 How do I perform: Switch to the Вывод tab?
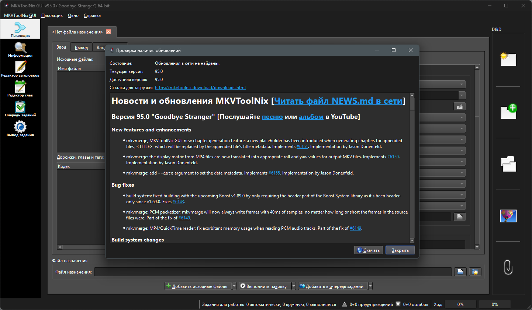81,47
